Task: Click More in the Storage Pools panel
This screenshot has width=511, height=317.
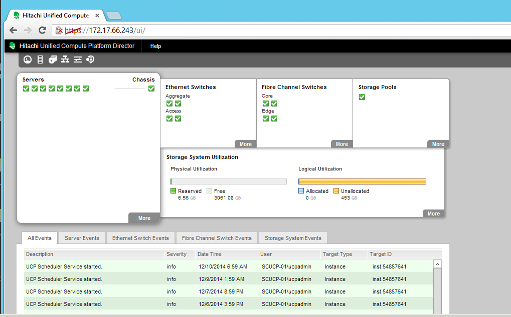Action: point(438,144)
